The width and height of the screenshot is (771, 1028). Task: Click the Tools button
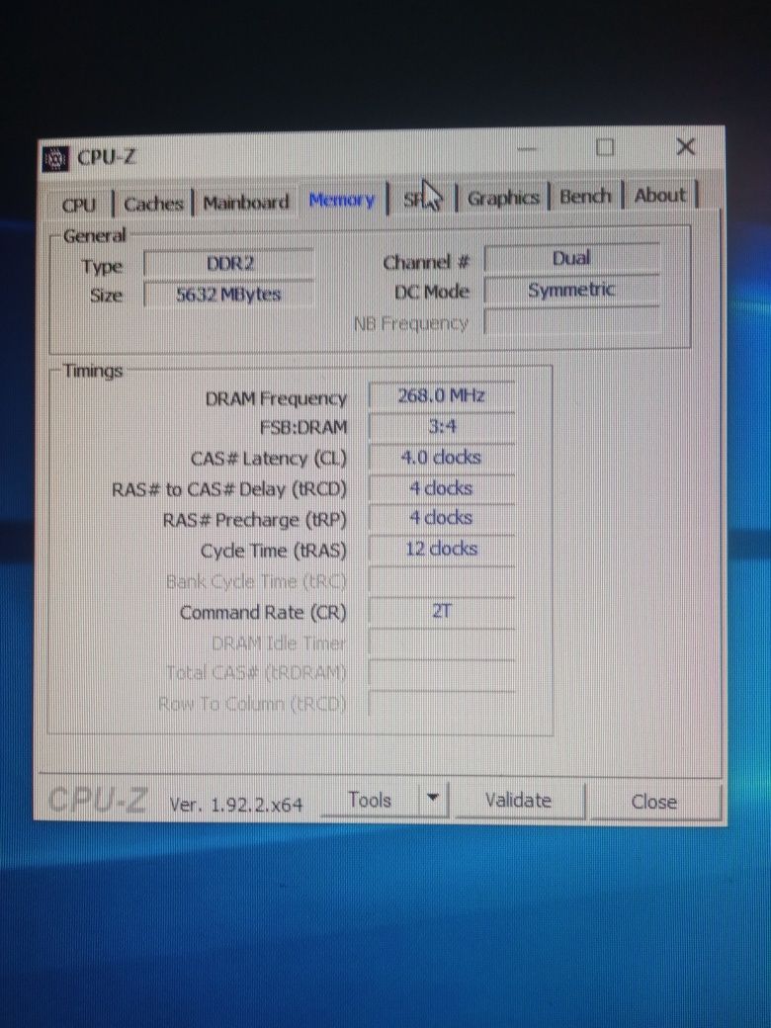tap(370, 800)
